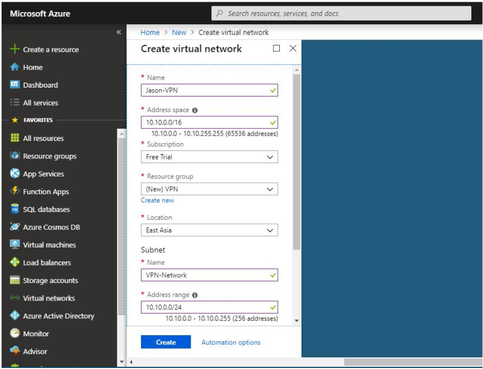Click the form blade scroll down arrow
Image resolution: width=483 pixels, height=369 pixels.
click(297, 320)
